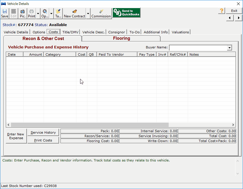Go to next vehicle record arrow
The height and width of the screenshot is (189, 243).
[239, 18]
